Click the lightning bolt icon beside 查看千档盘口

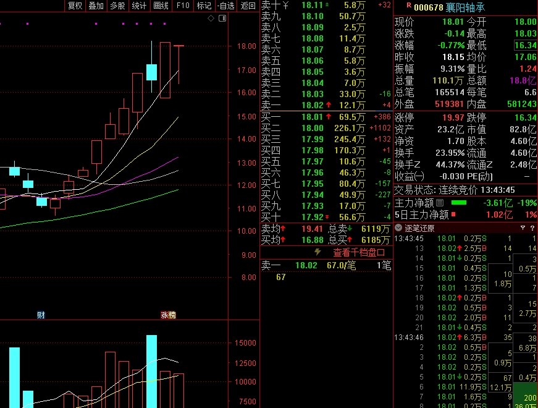click(x=318, y=252)
